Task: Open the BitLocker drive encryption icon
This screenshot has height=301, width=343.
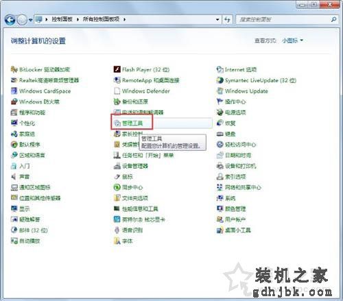Action: pyautogui.click(x=14, y=69)
